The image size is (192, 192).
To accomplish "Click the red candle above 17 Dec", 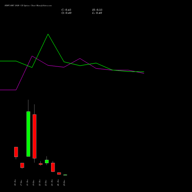I will (22, 165).
